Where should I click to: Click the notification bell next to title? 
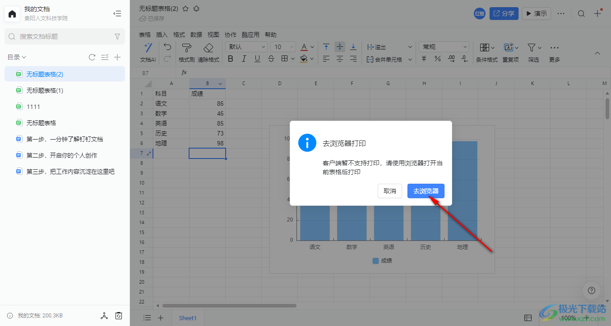(x=196, y=9)
